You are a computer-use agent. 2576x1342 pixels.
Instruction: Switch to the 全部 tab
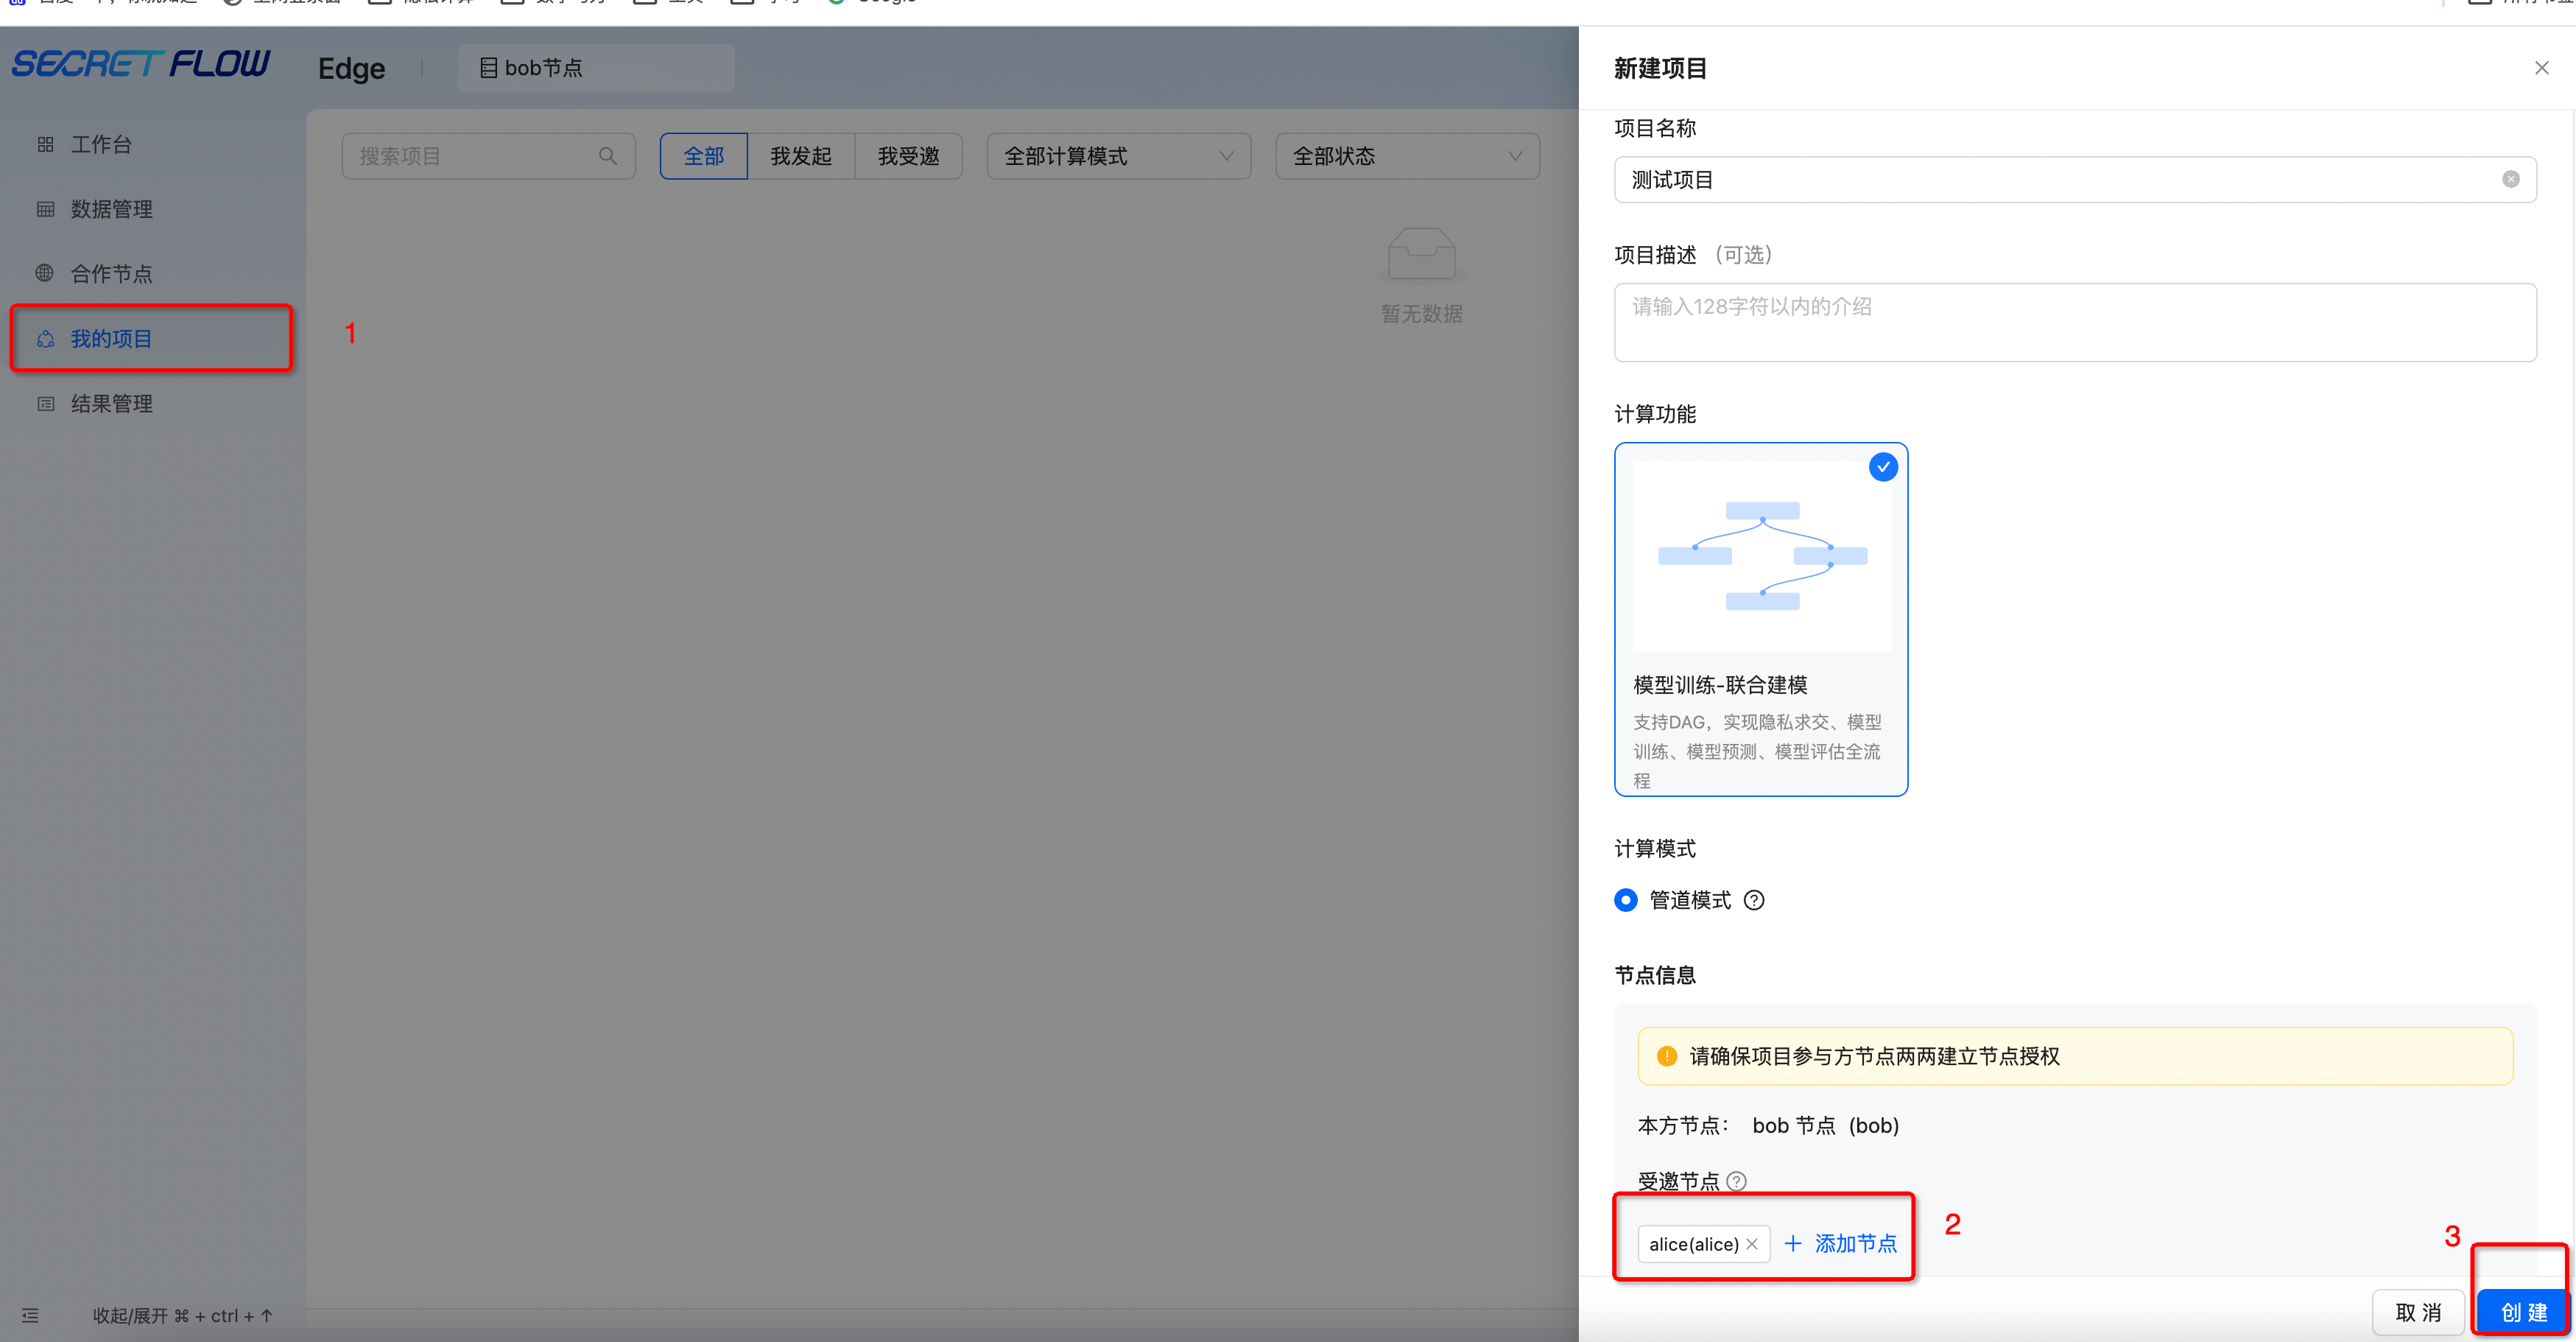[703, 156]
